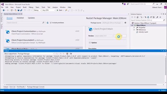Select Client.Project.ExecutableX package
This screenshot has width=167, height=94.
pyautogui.click(x=43, y=41)
